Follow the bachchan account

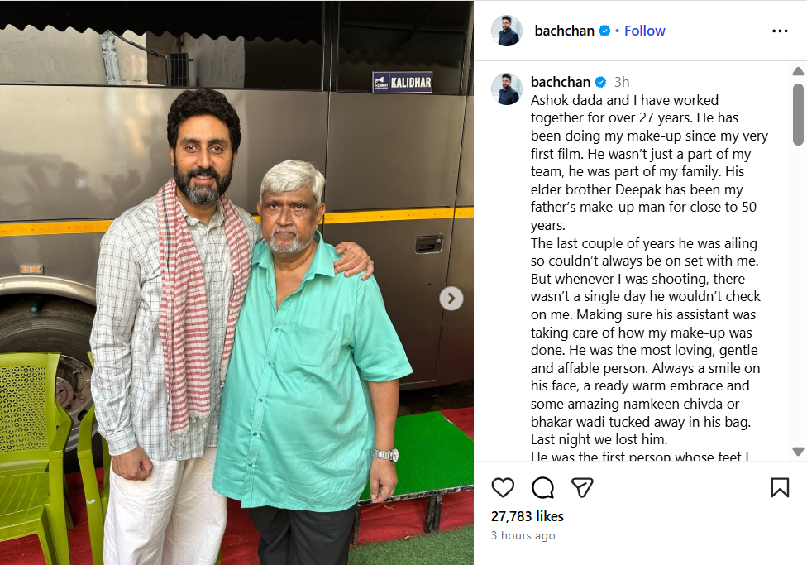[x=644, y=31]
